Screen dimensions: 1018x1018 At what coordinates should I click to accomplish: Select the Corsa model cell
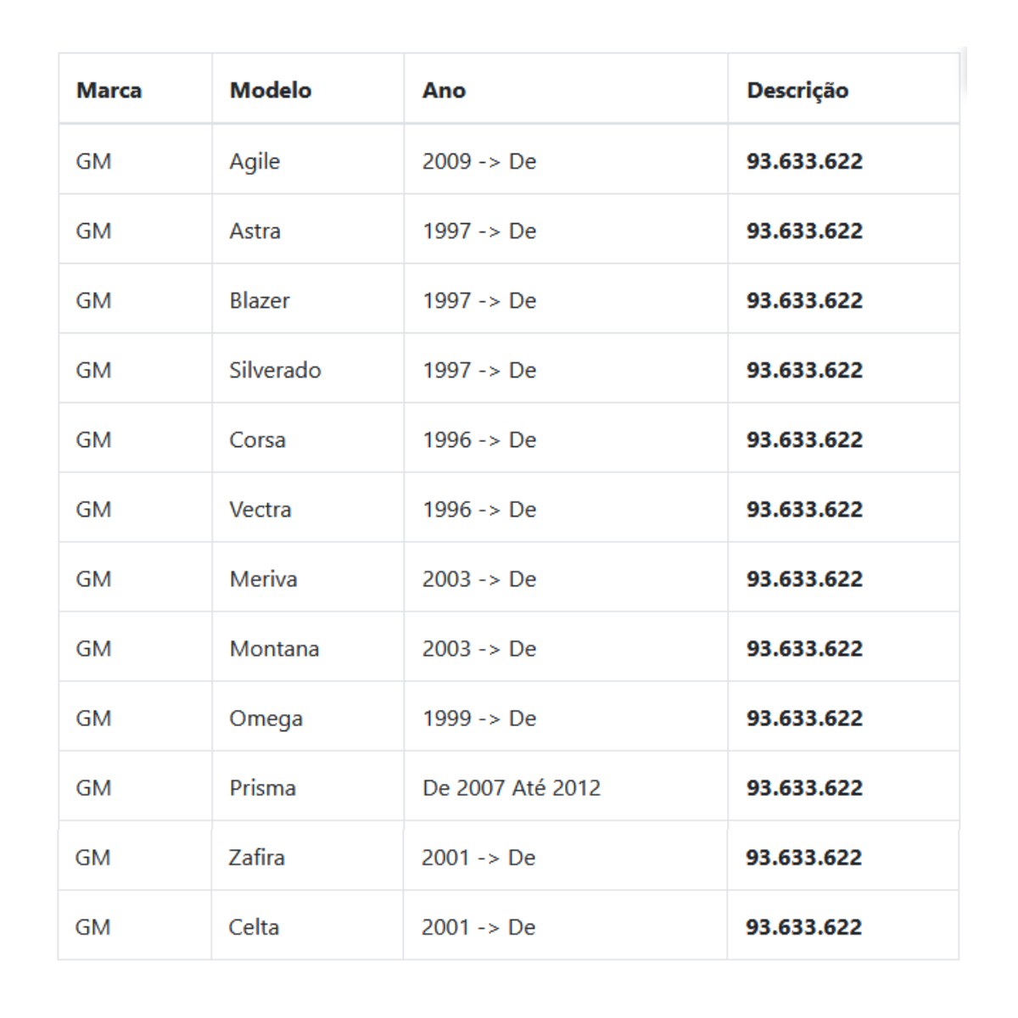coord(308,438)
